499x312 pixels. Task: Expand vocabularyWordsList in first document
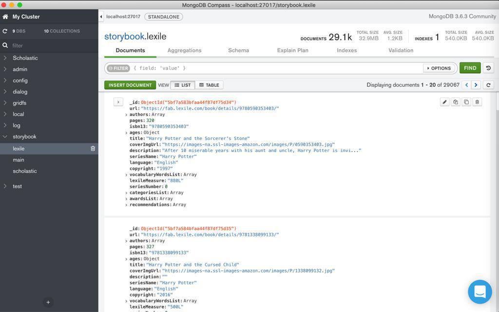coord(126,175)
